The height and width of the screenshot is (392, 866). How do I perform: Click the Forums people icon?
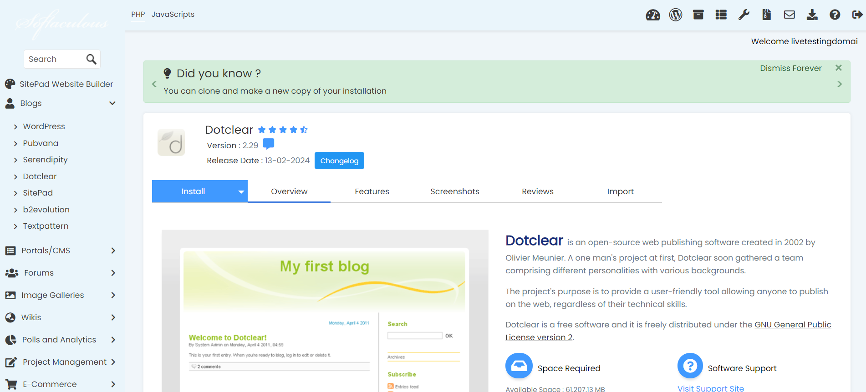12,273
